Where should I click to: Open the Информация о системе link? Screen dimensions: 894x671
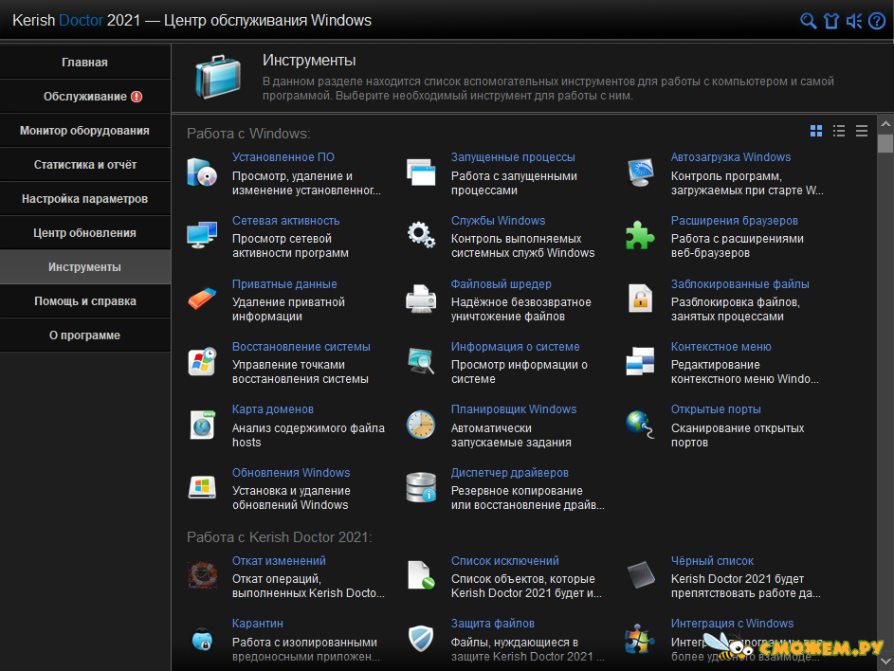515,347
